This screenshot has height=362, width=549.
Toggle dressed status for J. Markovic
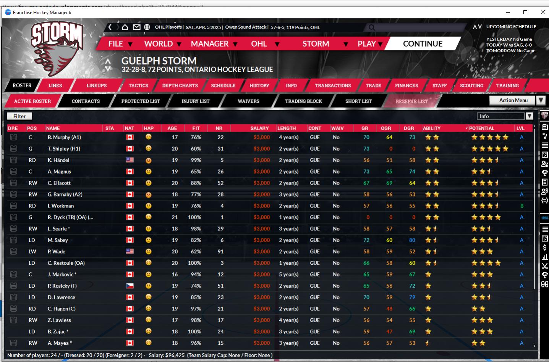13,275
